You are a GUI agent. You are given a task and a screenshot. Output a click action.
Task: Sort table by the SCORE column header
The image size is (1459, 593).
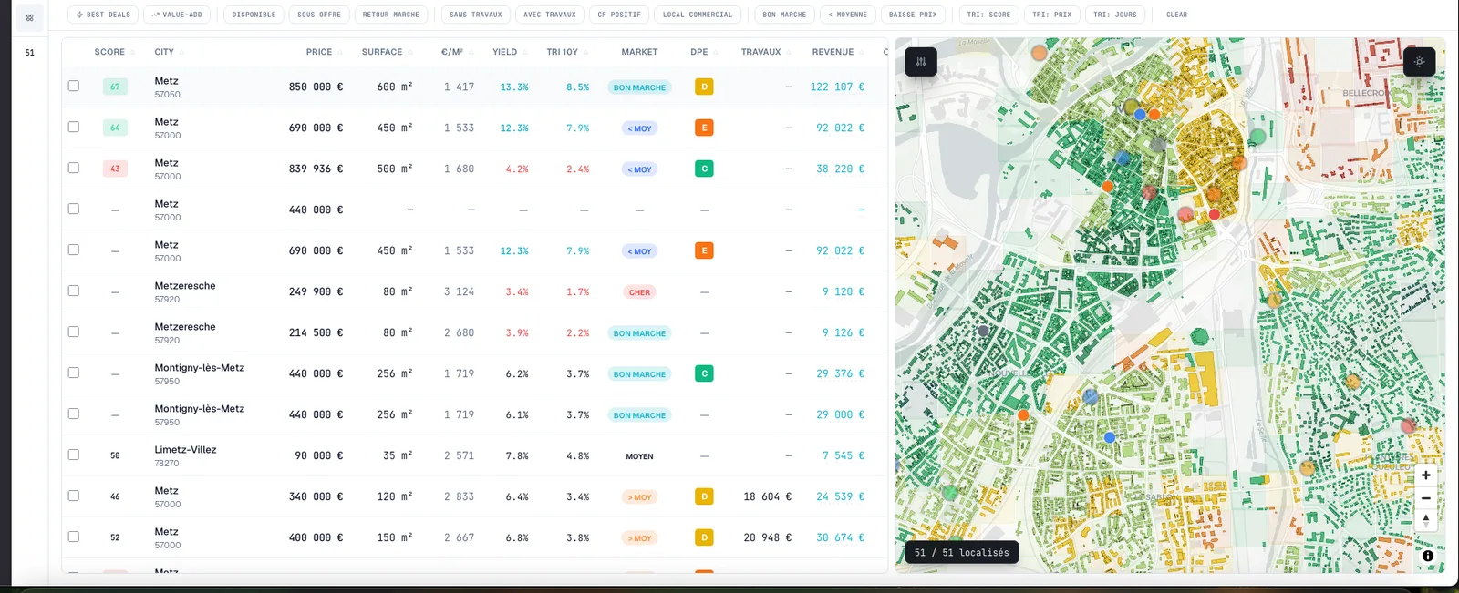click(114, 52)
